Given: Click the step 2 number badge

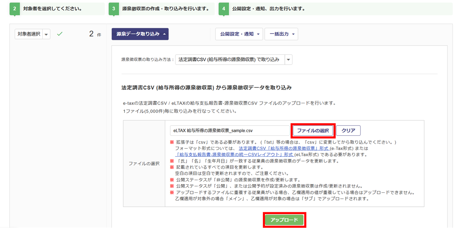Looking at the screenshot, I should (x=15, y=9).
